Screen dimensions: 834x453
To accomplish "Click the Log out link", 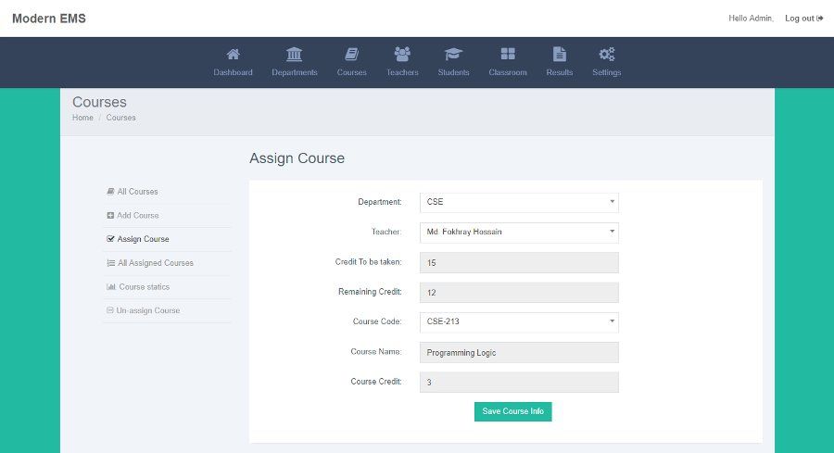I will 802,19.
